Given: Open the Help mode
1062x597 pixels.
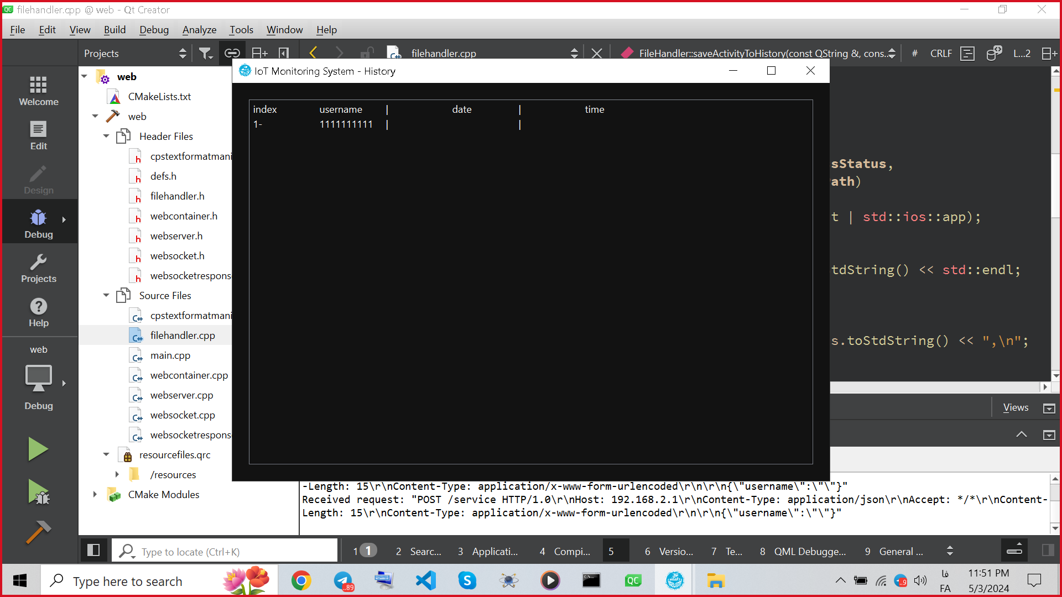Looking at the screenshot, I should pos(38,312).
